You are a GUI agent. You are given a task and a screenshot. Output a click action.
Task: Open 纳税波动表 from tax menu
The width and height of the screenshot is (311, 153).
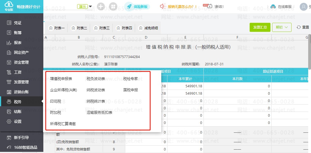click(x=96, y=90)
